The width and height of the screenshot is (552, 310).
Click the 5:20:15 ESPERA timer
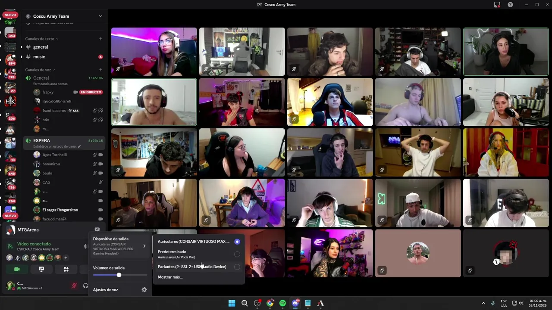coord(96,141)
